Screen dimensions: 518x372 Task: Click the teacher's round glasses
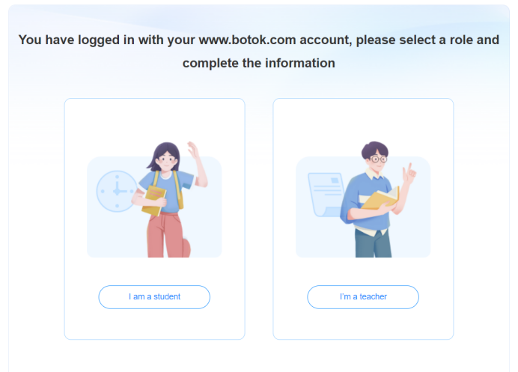tap(377, 159)
